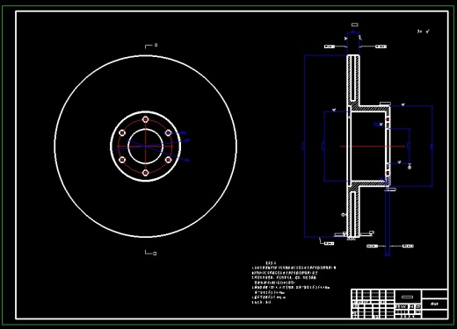
Task: Pick the lower-right bolt hole on the hub
Action: point(169,160)
